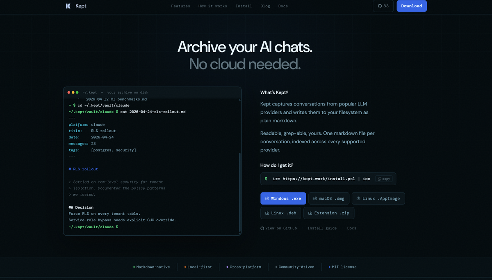This screenshot has width=492, height=280.
Task: Click the MIT license badge
Action: 343,267
